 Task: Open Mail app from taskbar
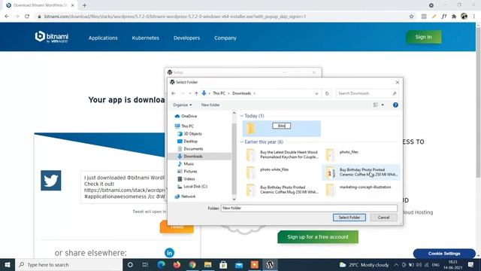click(x=239, y=265)
